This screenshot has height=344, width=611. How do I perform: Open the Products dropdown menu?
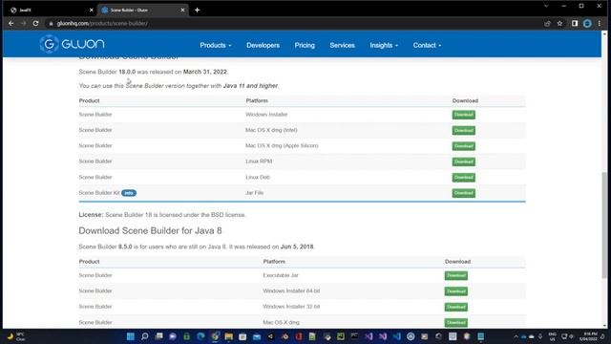pyautogui.click(x=216, y=45)
